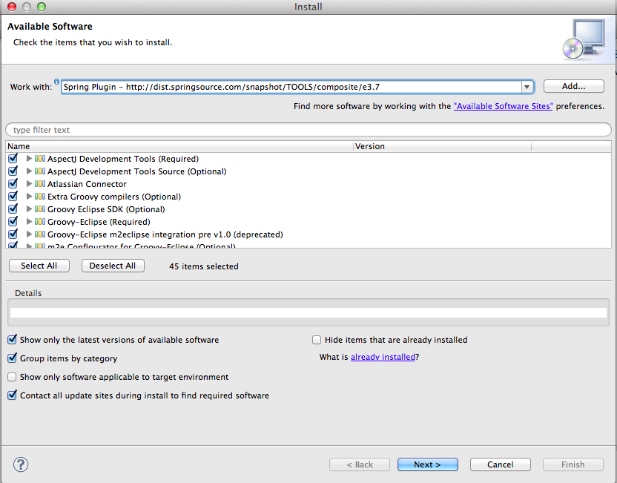Proceed with the Next > button
Screen dimensions: 617x483
pyautogui.click(x=427, y=464)
